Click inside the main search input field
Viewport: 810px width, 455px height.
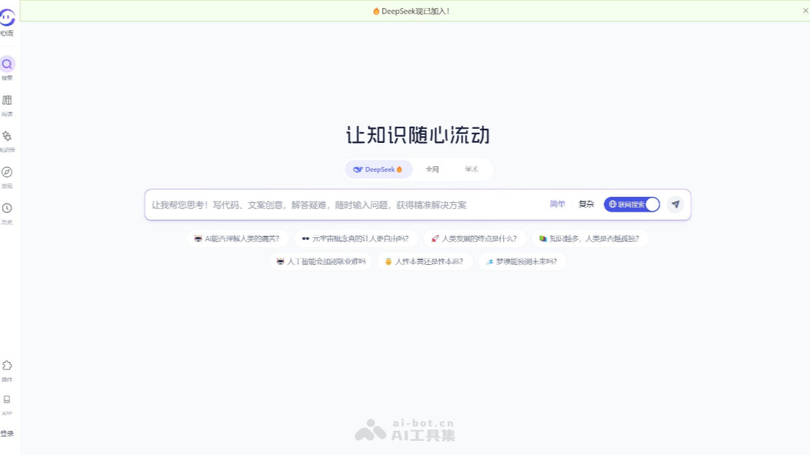337,204
